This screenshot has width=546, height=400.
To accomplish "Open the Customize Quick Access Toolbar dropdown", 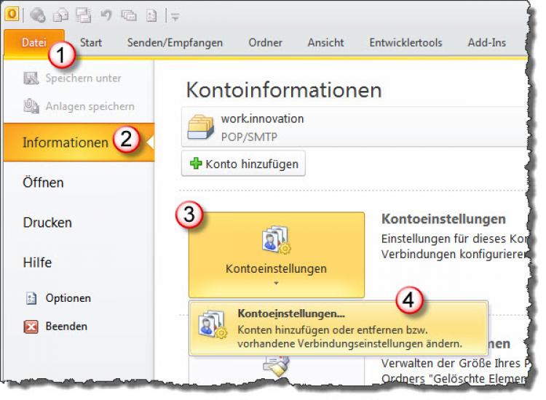I will (x=175, y=15).
